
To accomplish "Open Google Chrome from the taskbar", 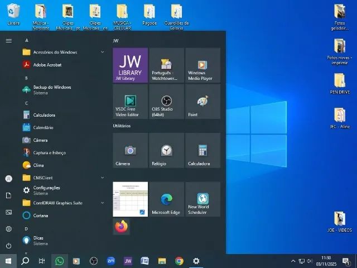I will pos(179,261).
